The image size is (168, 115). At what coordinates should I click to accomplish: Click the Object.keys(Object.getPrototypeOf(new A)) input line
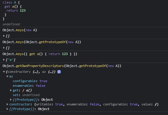point(42,42)
